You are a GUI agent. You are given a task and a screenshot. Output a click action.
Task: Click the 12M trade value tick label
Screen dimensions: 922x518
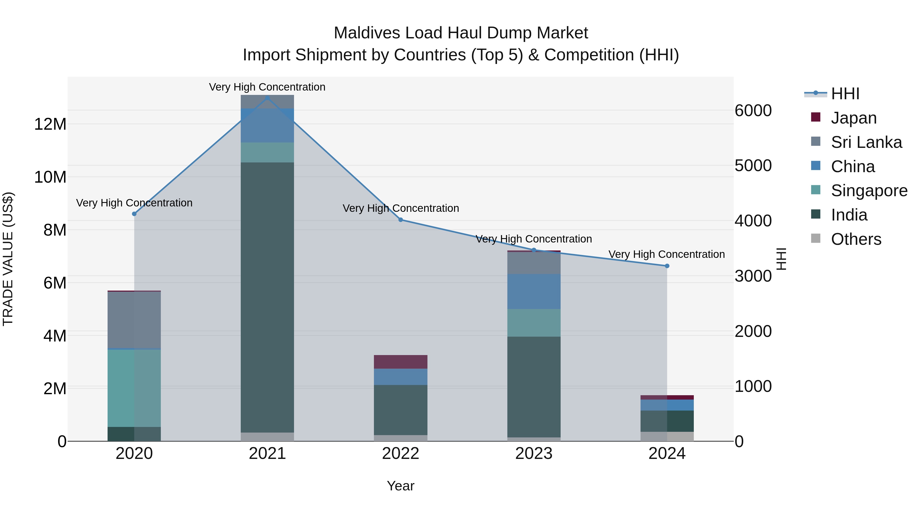50,124
